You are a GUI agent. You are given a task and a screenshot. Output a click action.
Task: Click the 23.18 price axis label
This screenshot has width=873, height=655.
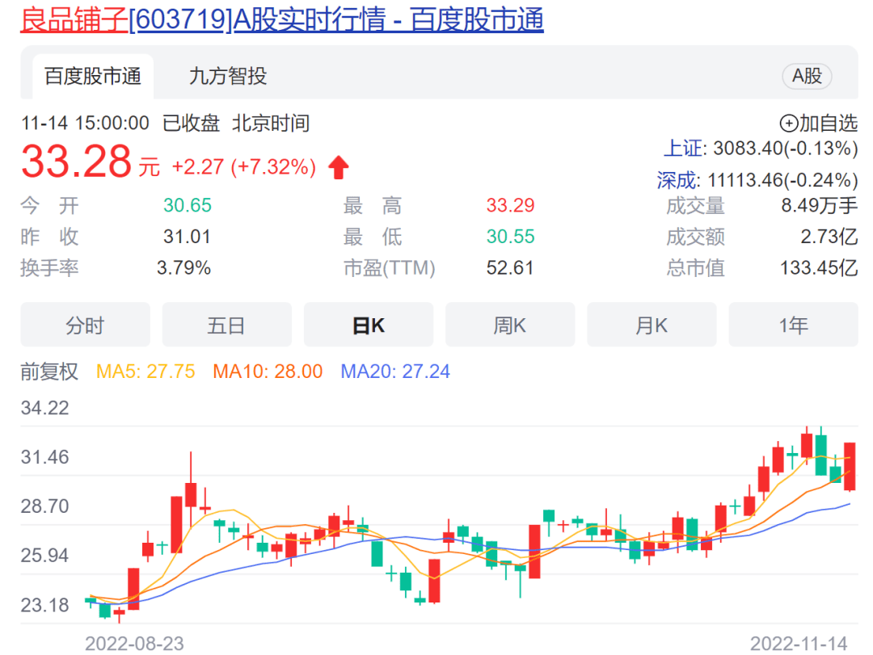pyautogui.click(x=45, y=605)
